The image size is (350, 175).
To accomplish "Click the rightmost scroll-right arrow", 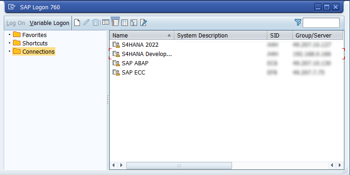I will [x=339, y=165].
